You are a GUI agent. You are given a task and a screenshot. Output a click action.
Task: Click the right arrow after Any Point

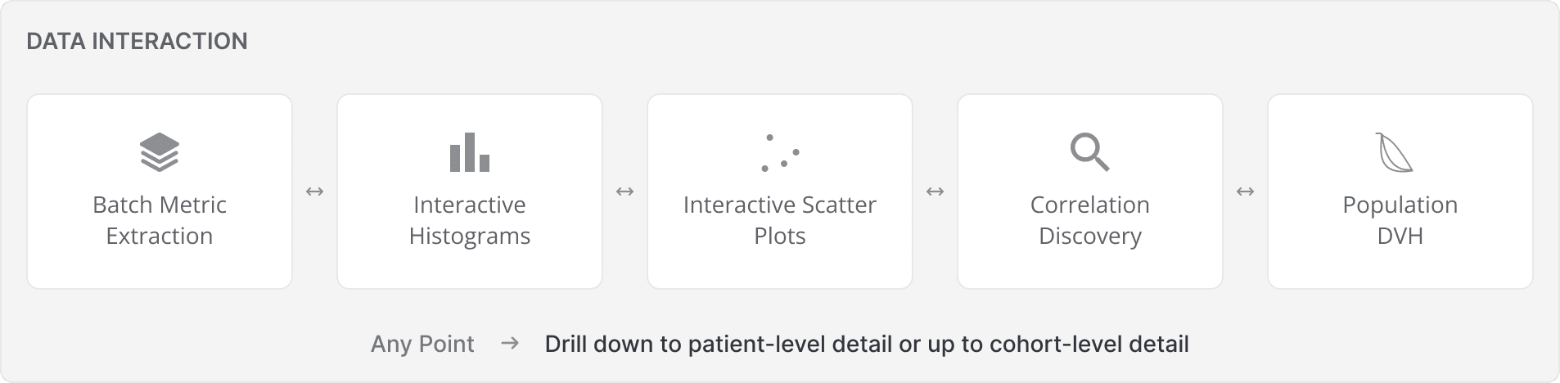coord(510,343)
